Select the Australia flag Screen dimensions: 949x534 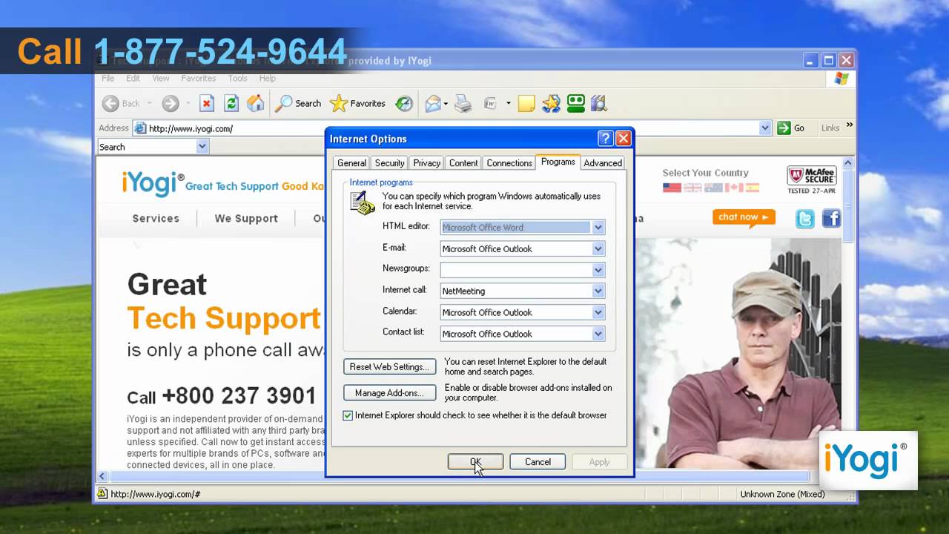[x=713, y=188]
